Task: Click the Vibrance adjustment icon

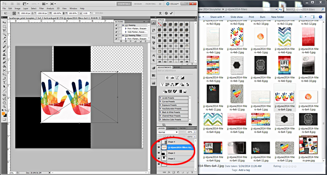Action: (x=163, y=84)
